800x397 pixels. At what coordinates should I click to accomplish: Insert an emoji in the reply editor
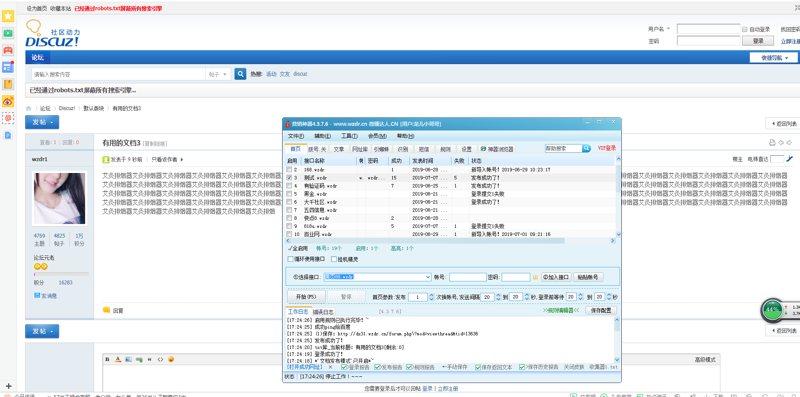pos(171,359)
